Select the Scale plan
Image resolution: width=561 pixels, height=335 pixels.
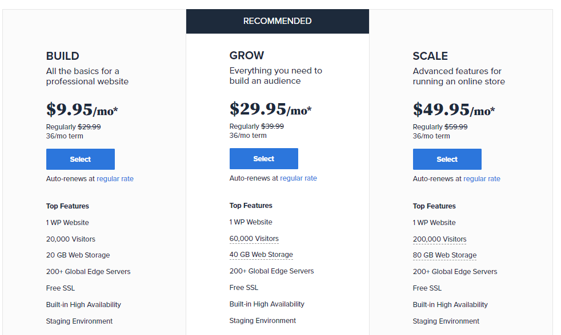(447, 159)
